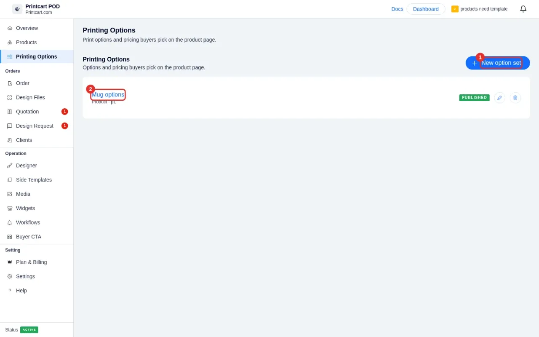Go to Products page
This screenshot has width=539, height=337.
[x=37, y=43]
